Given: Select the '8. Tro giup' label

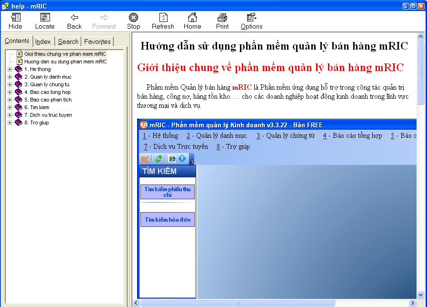Looking at the screenshot, I should (37, 123).
